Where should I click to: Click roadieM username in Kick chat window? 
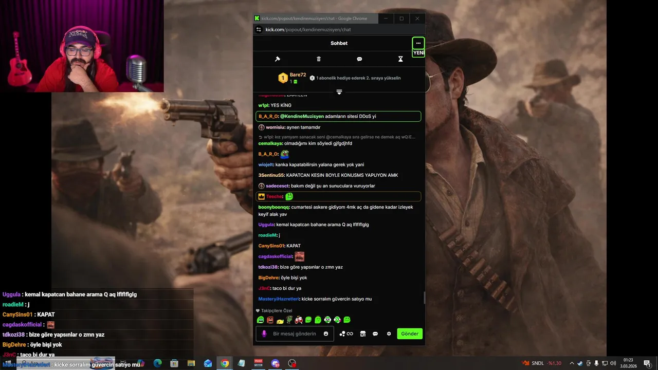[267, 235]
